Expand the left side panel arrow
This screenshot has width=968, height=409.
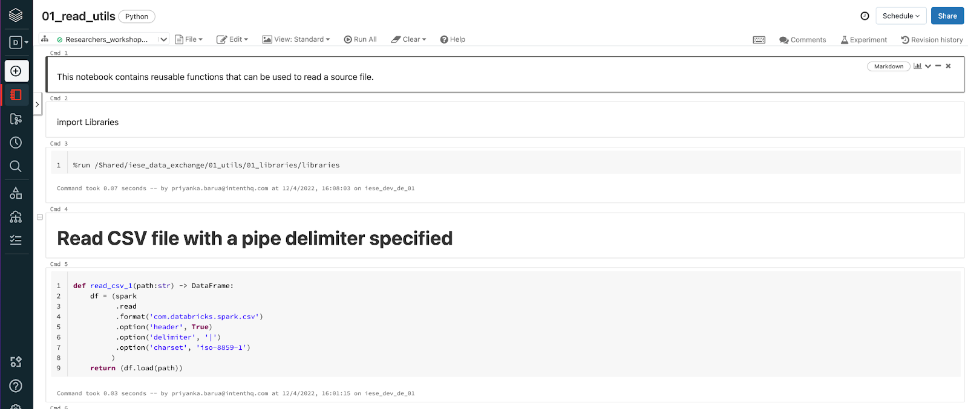tap(37, 105)
